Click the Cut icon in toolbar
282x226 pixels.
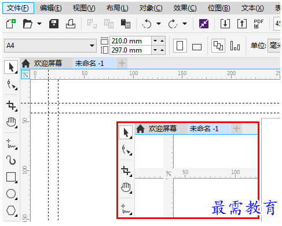[x=92, y=24]
